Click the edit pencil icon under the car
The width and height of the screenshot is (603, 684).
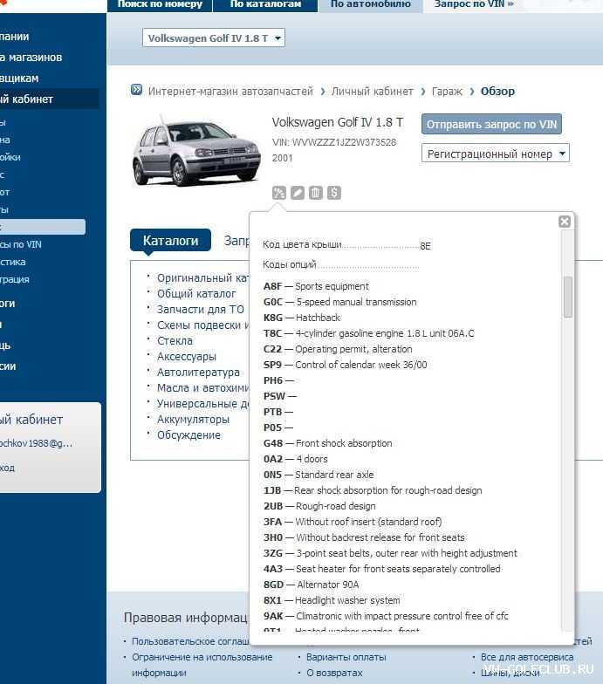[x=297, y=192]
